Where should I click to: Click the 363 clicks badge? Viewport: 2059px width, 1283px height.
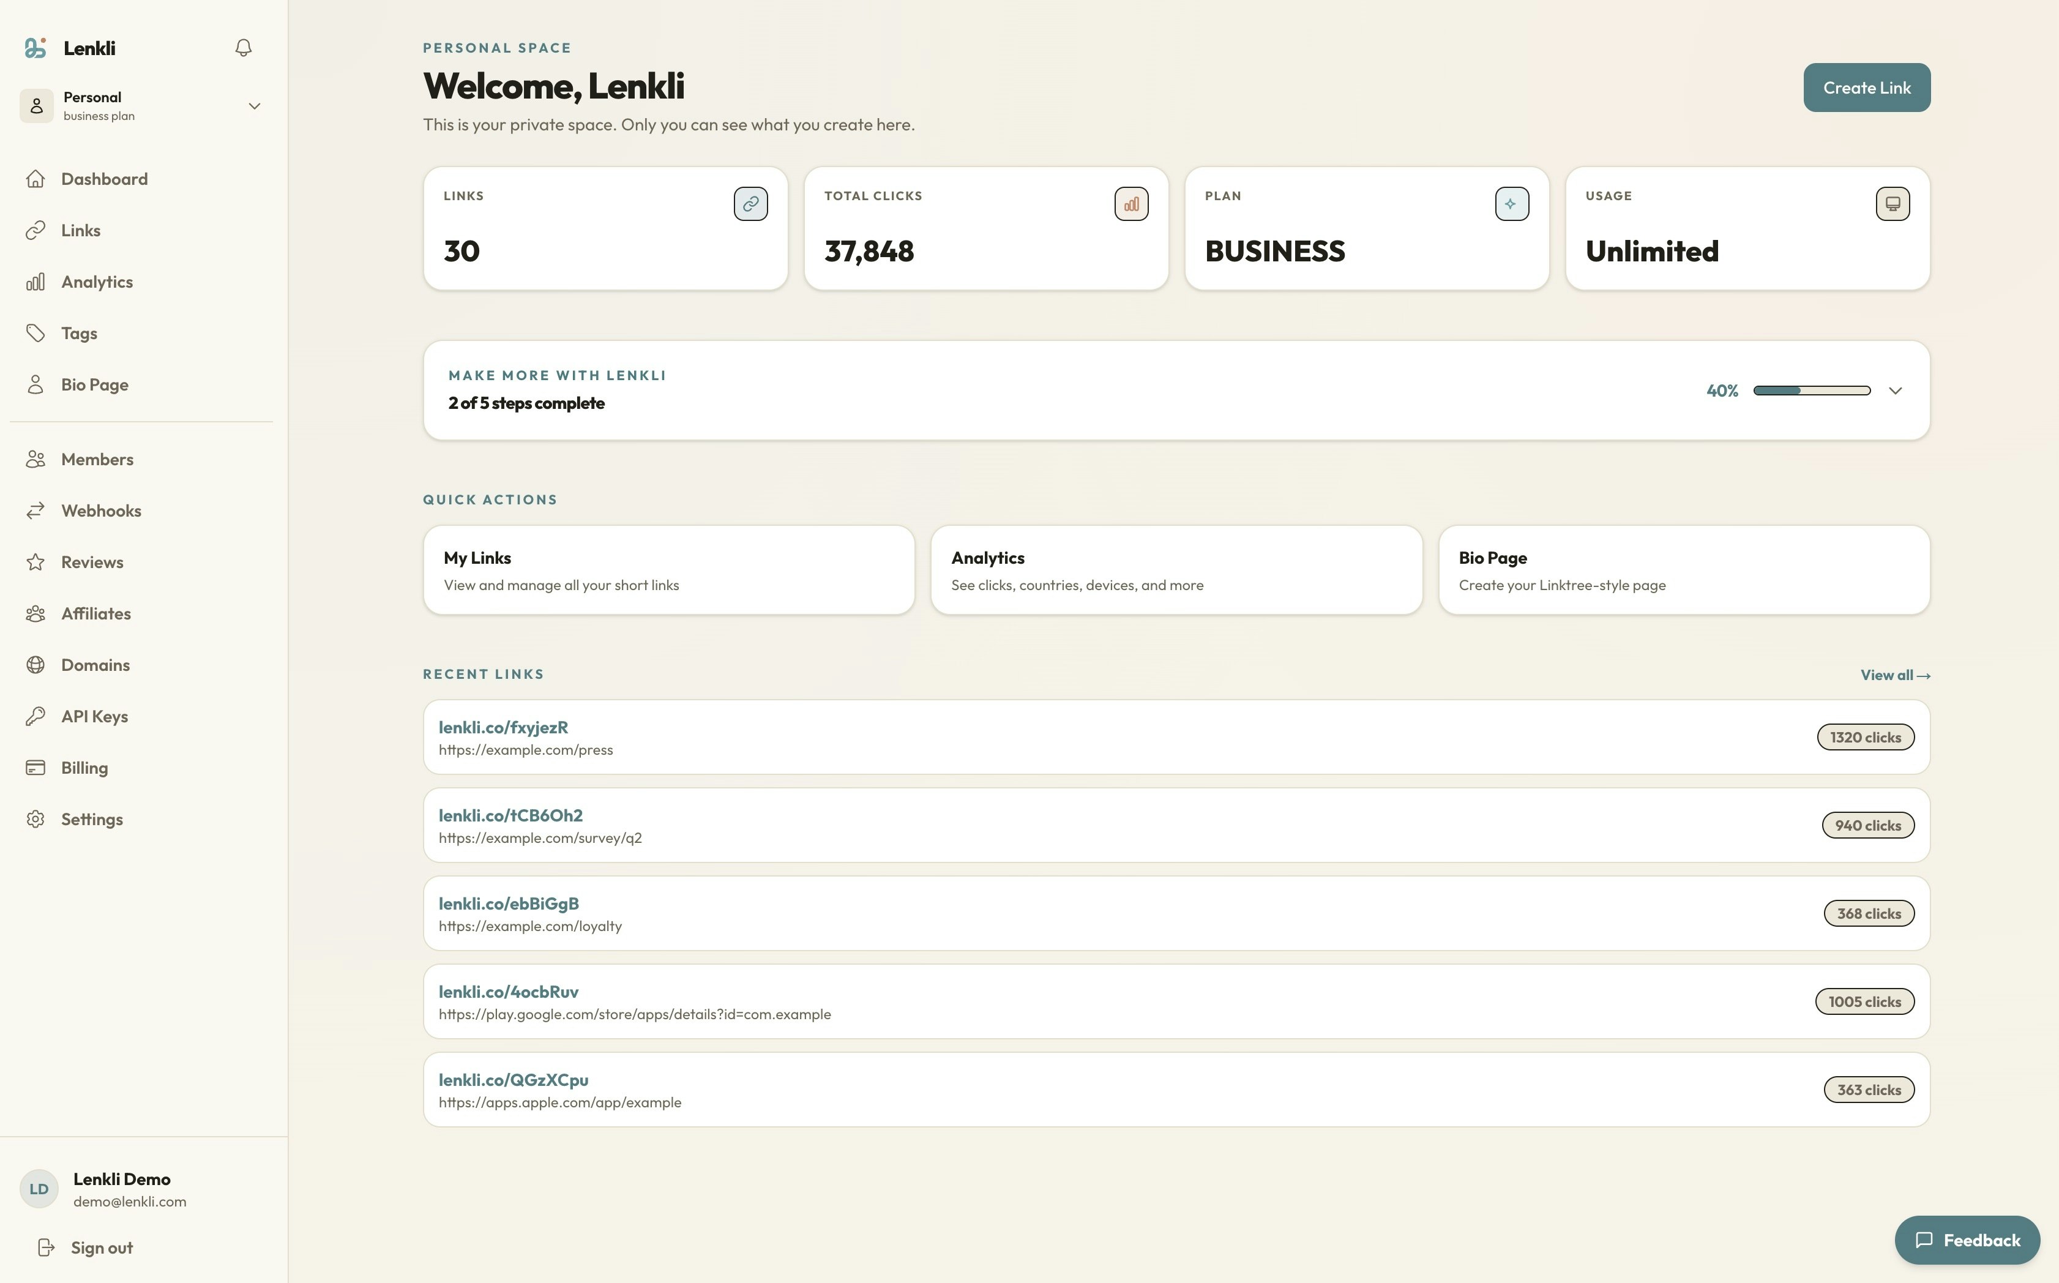click(1869, 1090)
